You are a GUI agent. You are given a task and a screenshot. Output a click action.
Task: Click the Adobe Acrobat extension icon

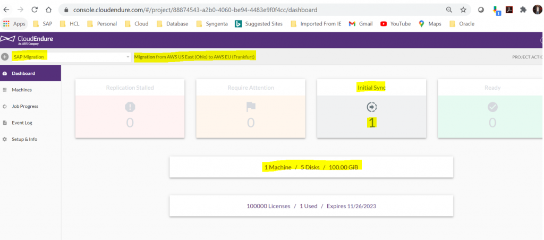coord(509,10)
